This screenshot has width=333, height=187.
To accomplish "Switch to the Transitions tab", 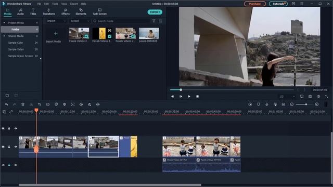I will pyautogui.click(x=48, y=12).
